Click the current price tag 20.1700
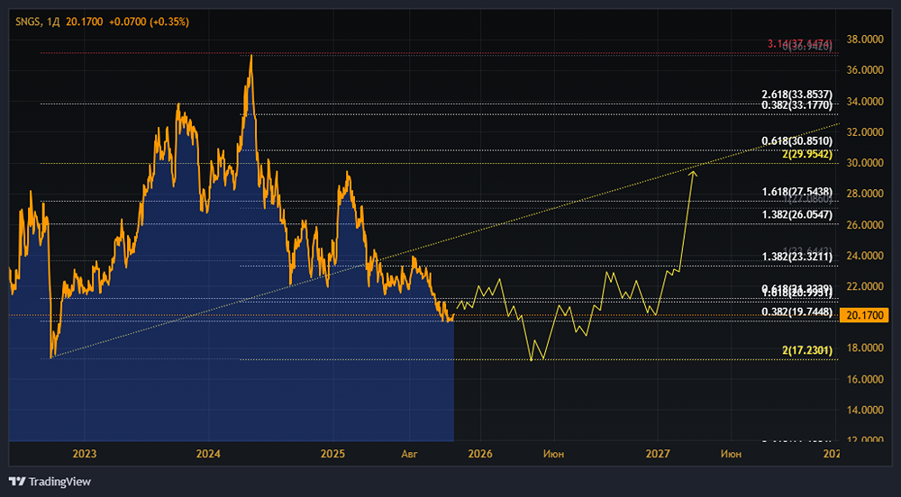The width and height of the screenshot is (901, 497). pos(862,315)
